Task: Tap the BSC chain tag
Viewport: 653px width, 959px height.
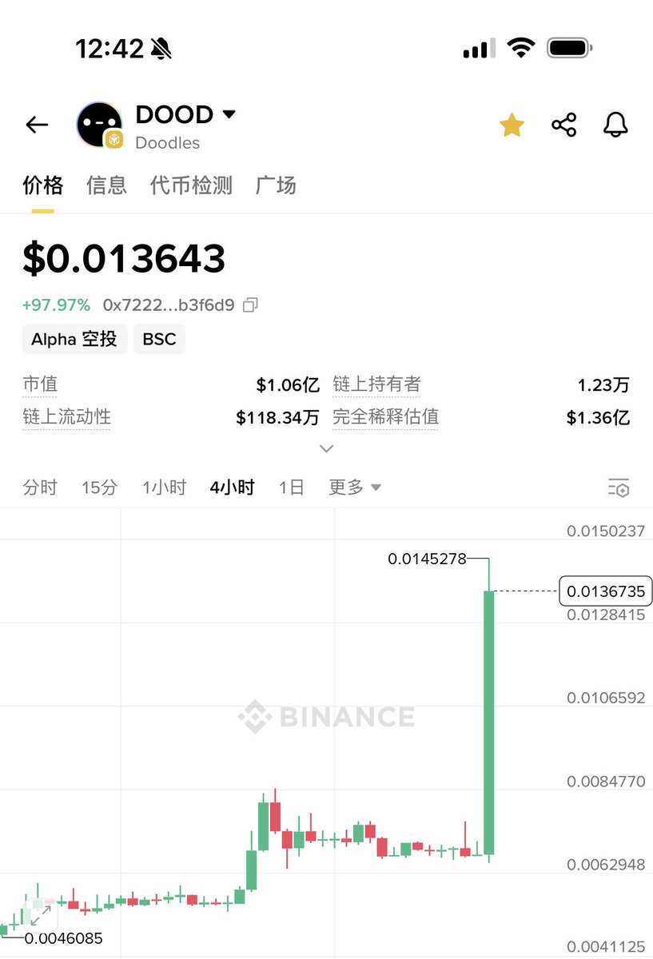Action: [x=159, y=339]
